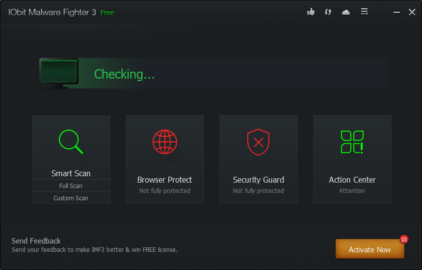Viewport: 422px width, 270px height.
Task: Click the Activate Now button
Action: (x=370, y=249)
